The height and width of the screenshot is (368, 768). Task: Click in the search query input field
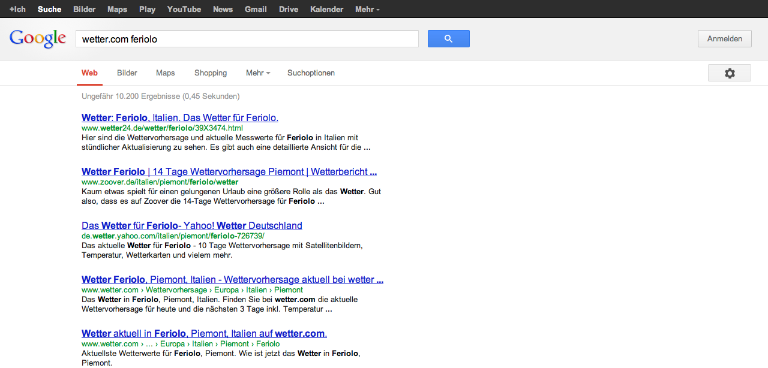[x=246, y=39]
